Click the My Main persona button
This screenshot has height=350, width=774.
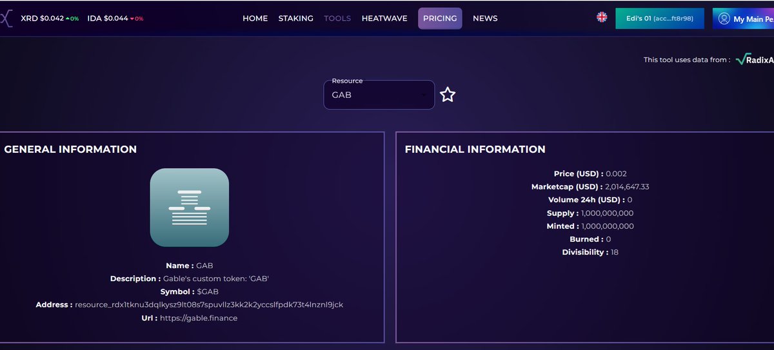(x=743, y=19)
